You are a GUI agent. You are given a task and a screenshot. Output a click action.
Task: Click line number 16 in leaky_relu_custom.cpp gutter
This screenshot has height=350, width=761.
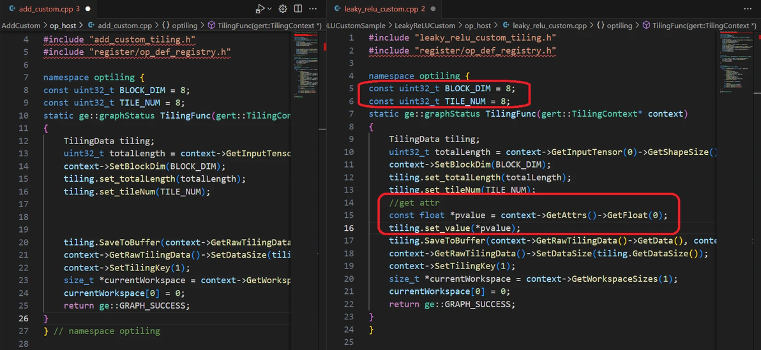(349, 228)
